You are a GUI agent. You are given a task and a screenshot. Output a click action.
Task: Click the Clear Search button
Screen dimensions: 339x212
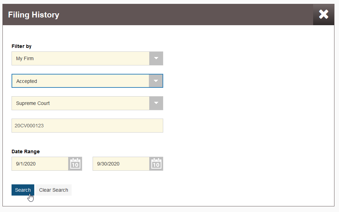(x=53, y=190)
